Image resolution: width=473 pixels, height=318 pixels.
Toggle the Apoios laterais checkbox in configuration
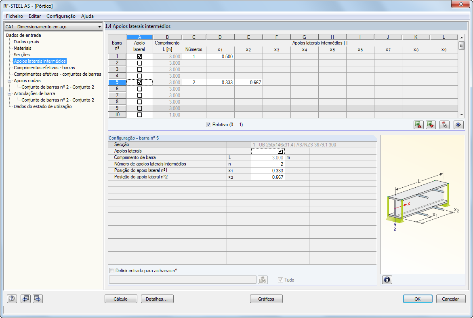pyautogui.click(x=280, y=151)
